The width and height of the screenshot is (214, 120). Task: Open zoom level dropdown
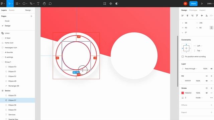click(210, 4)
